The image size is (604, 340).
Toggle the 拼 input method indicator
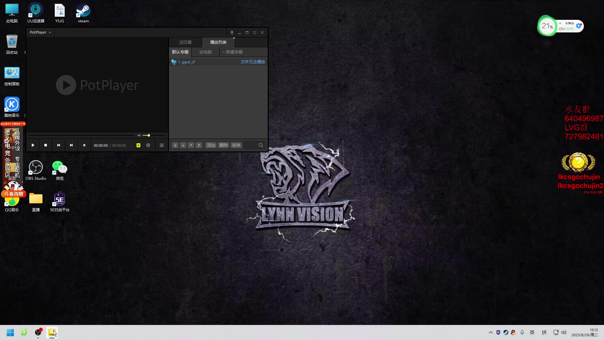pos(544,332)
